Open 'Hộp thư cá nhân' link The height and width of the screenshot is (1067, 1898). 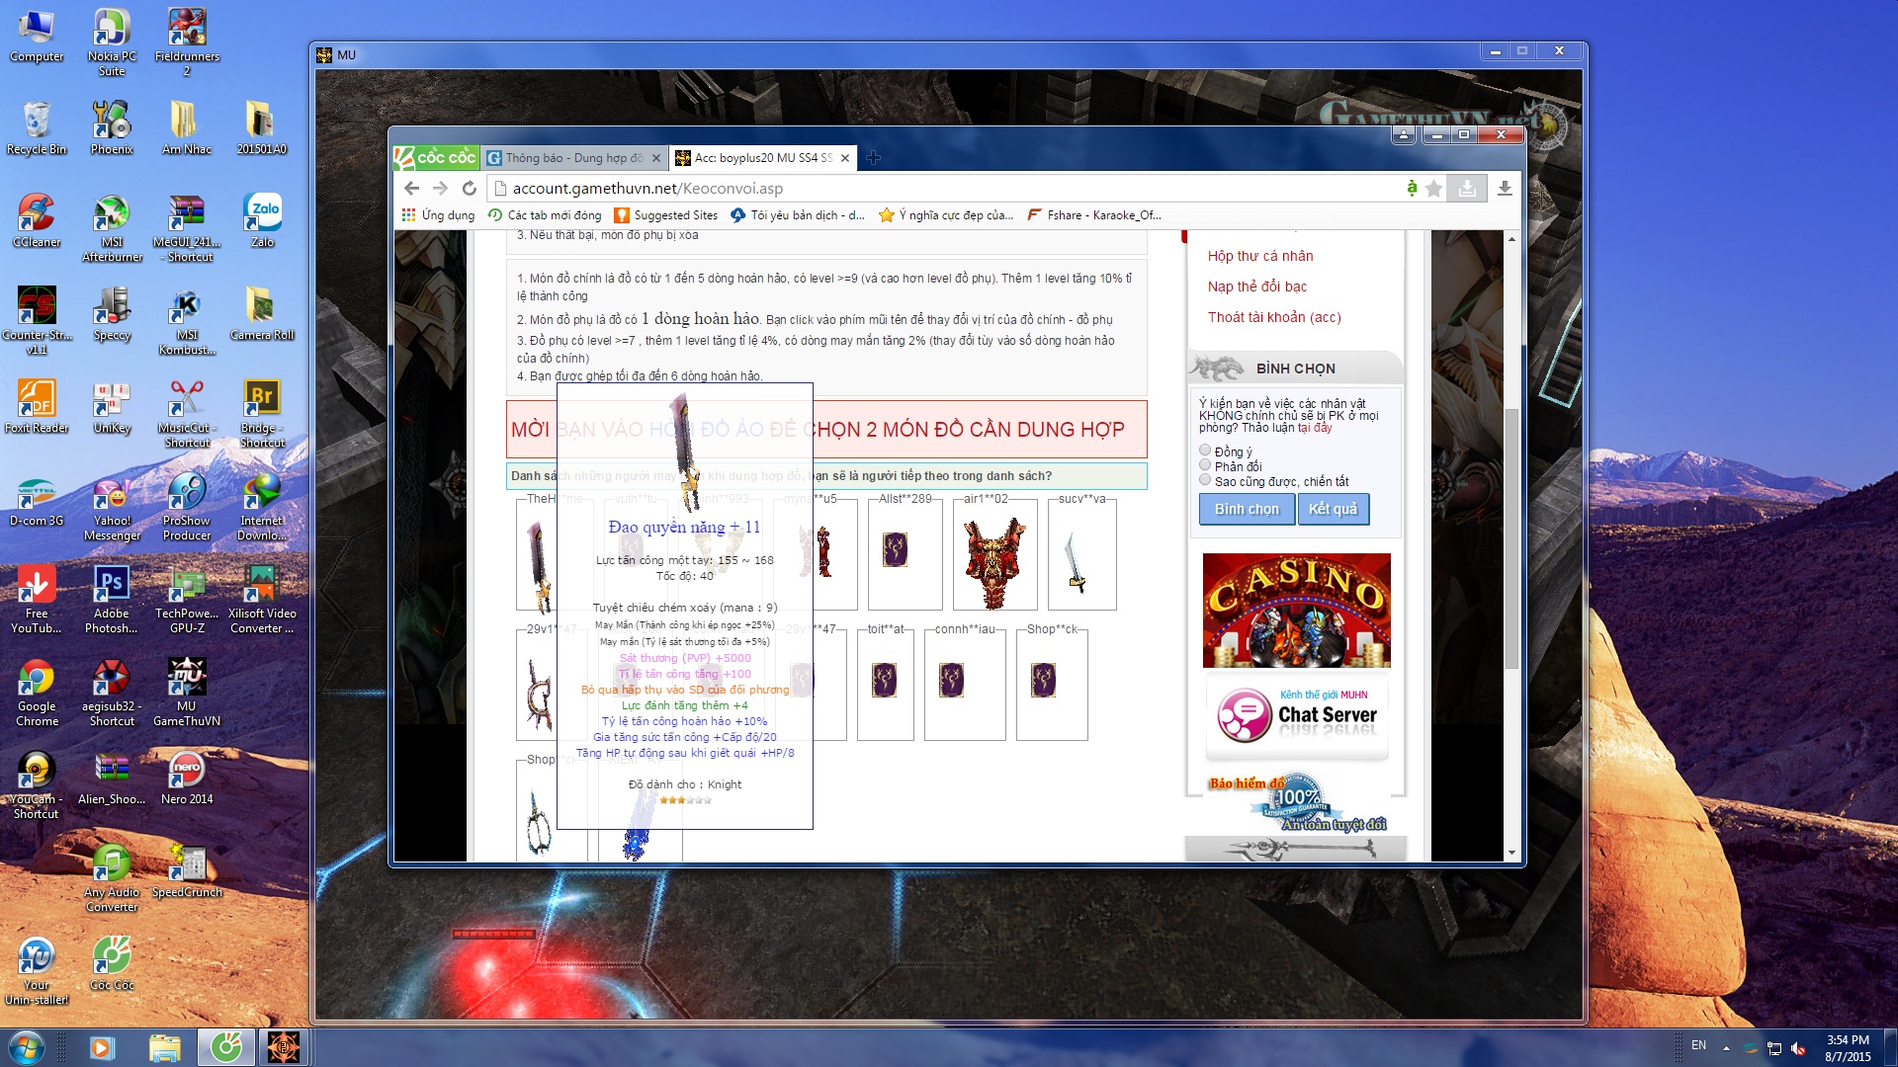1260,256
